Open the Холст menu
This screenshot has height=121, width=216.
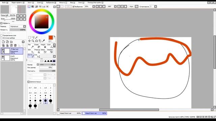click(x=31, y=3)
